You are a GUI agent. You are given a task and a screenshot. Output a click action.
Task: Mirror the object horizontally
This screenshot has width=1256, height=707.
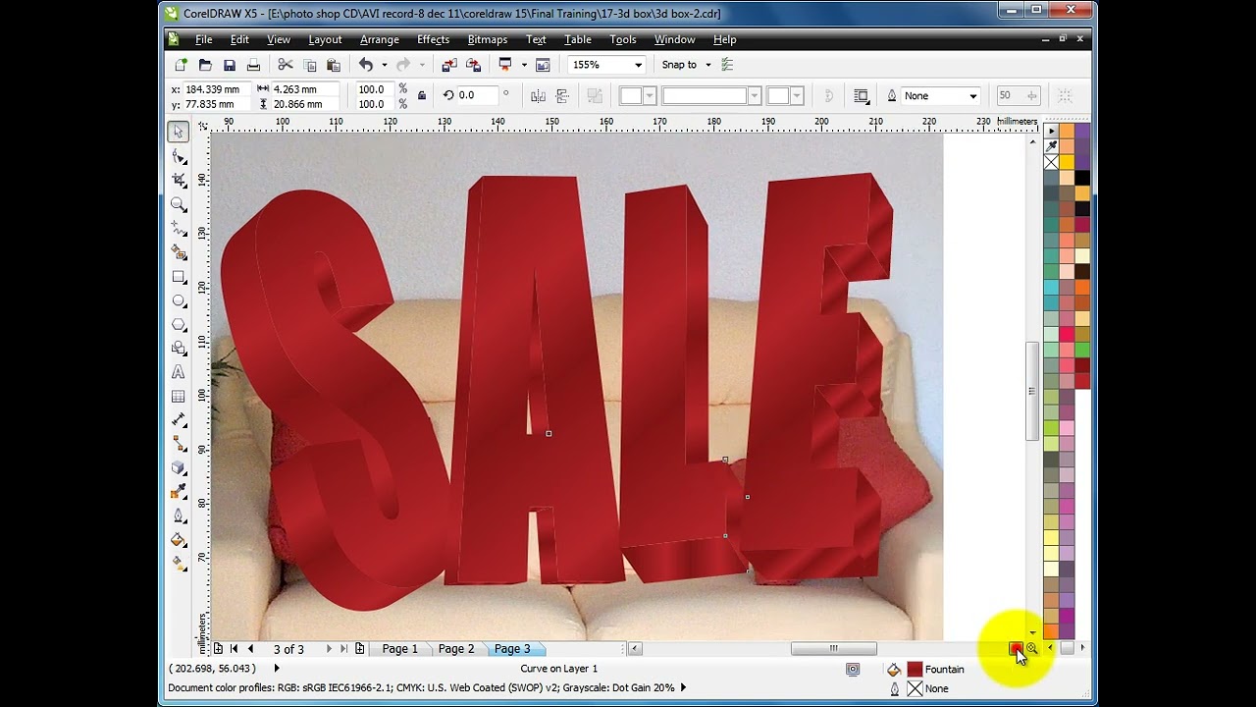click(x=538, y=95)
